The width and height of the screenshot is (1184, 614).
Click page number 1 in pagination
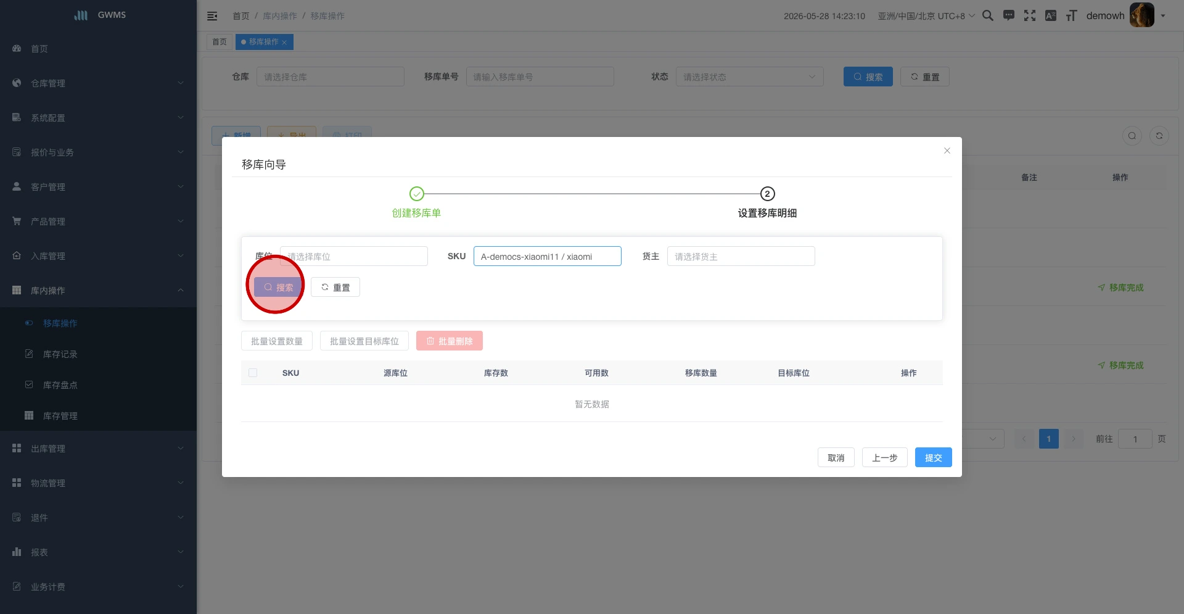tap(1049, 439)
